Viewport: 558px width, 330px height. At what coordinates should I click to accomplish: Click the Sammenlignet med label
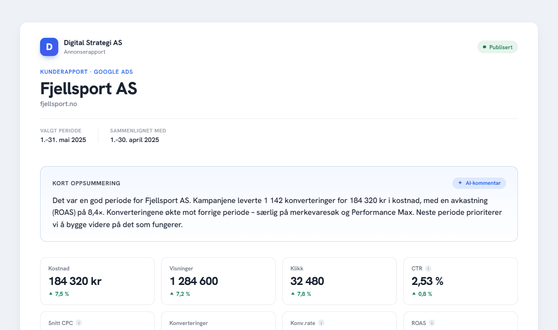pos(138,131)
